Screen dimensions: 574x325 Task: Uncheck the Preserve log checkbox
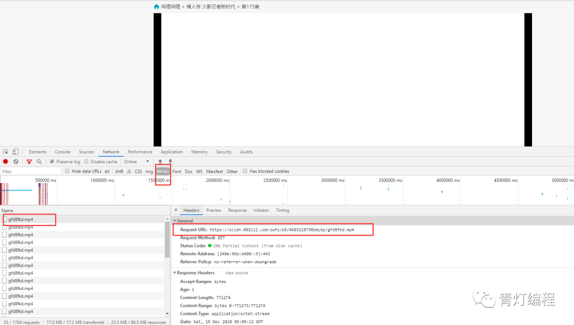pos(52,162)
